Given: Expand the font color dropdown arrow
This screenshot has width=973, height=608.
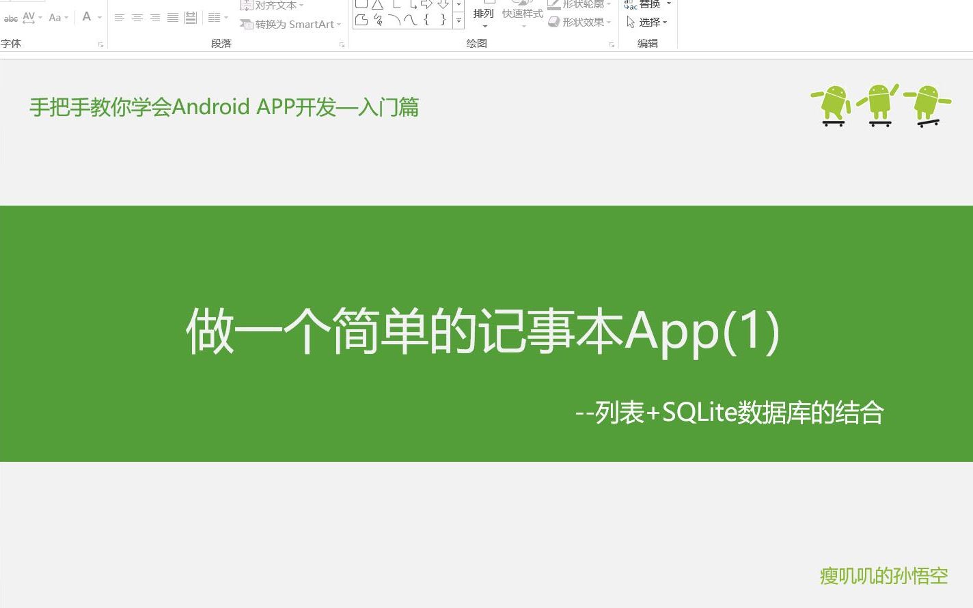Looking at the screenshot, I should pos(100,18).
